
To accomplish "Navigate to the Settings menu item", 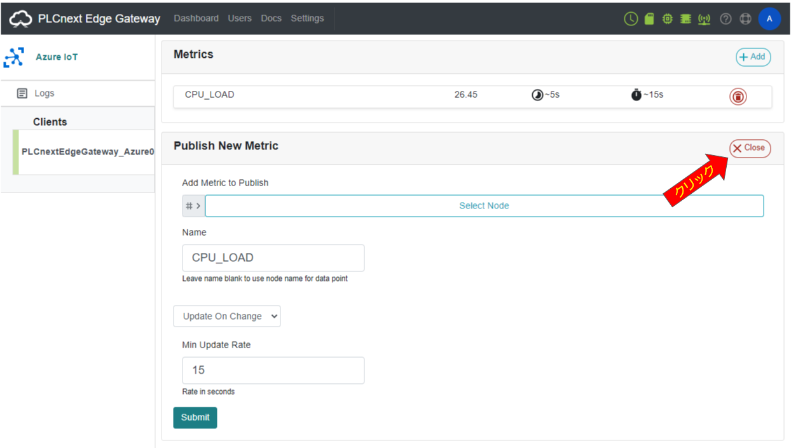I will tap(307, 18).
